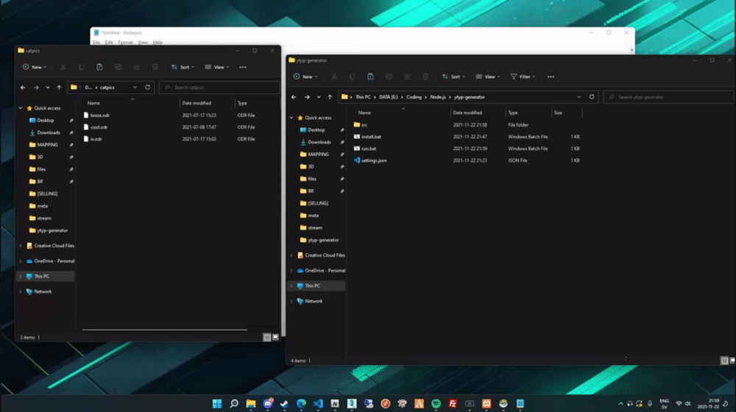Open more options in ytyp-generator toolbar
This screenshot has width=736, height=412.
tap(551, 77)
